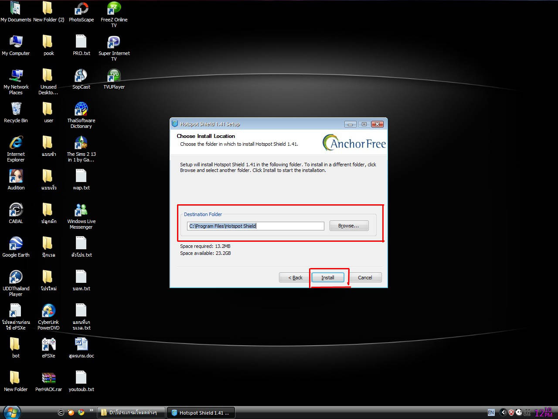This screenshot has width=558, height=419.
Task: Launch the ePSXe emulator icon
Action: [48, 348]
